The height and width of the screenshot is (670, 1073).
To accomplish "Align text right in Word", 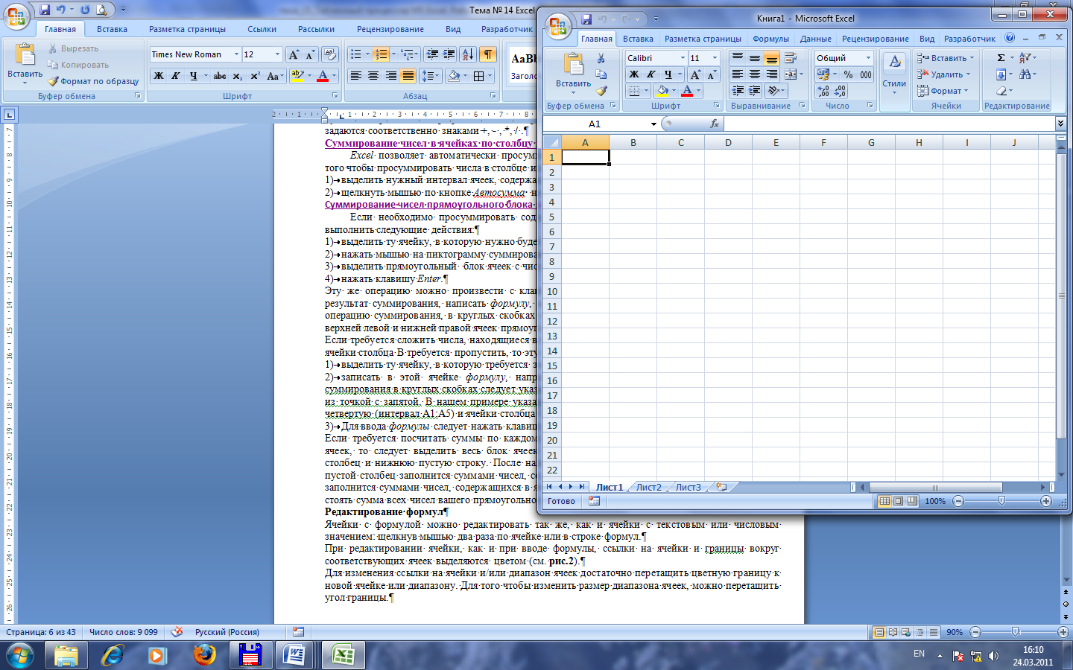I will (390, 76).
